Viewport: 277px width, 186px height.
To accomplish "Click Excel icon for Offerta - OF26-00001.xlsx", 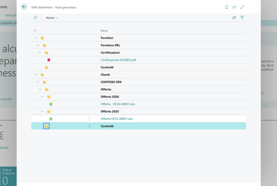I will [x=51, y=104].
